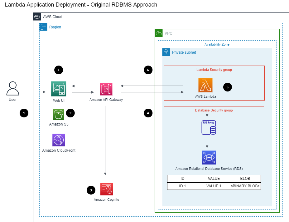Click the VPC cloud icon
Image resolution: width=289 pixels, height=222 pixels.
(x=159, y=33)
